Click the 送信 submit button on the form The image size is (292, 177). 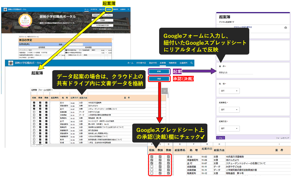[221, 138]
